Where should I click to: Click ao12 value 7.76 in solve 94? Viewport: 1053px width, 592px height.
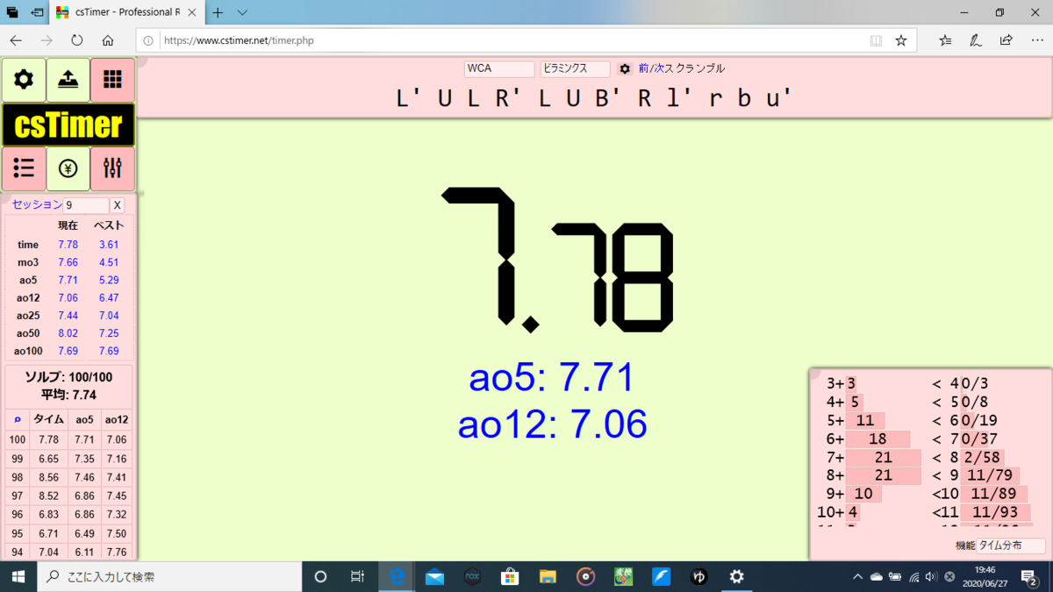[x=117, y=552]
